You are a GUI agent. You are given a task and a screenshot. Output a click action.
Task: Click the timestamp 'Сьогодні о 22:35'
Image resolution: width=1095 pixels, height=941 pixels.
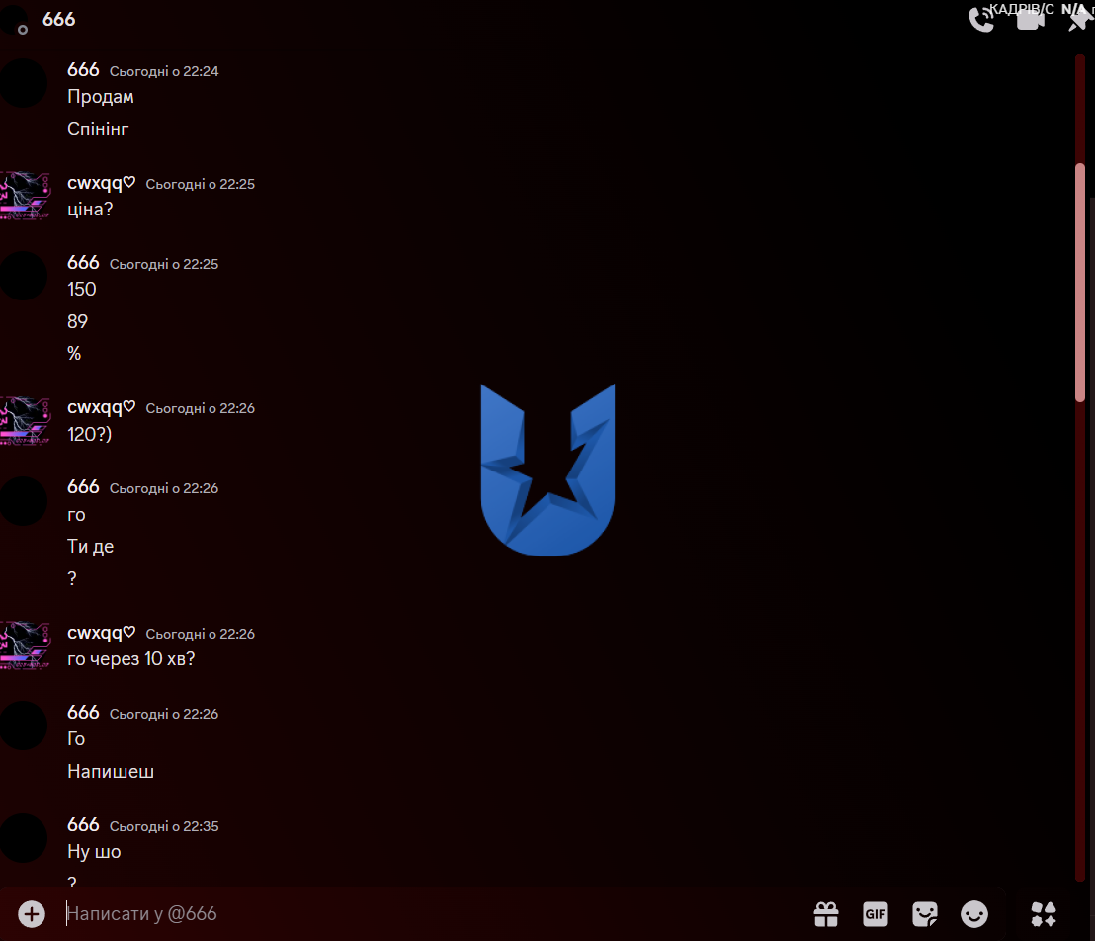point(164,826)
